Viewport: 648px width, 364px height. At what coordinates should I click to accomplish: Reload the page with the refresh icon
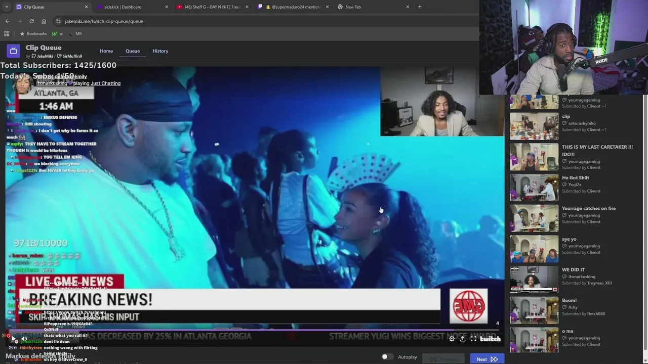click(31, 21)
